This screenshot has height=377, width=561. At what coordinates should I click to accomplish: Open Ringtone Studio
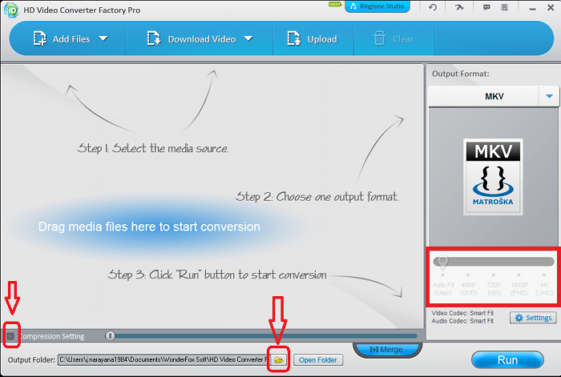click(x=377, y=6)
